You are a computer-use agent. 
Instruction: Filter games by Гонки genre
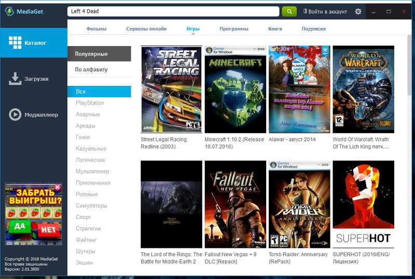83,137
